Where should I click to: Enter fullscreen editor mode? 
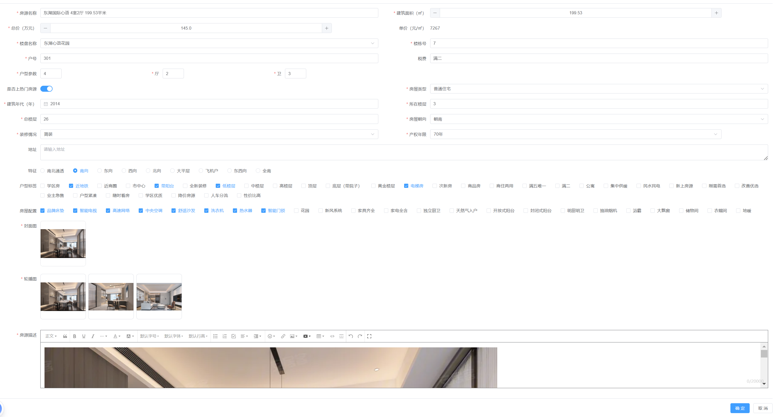(x=369, y=336)
